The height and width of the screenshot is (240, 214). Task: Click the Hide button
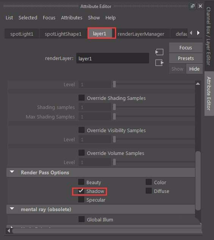coord(194,69)
